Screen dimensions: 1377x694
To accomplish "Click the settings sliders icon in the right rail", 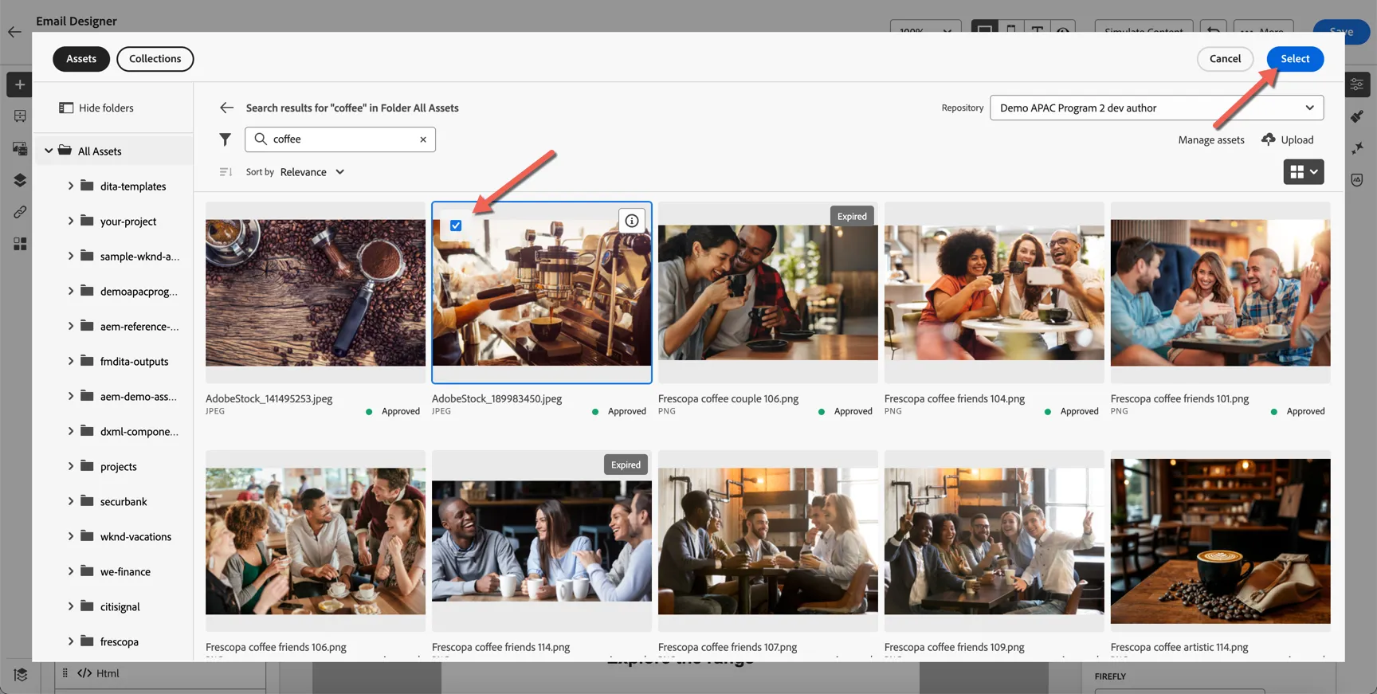I will [1357, 84].
